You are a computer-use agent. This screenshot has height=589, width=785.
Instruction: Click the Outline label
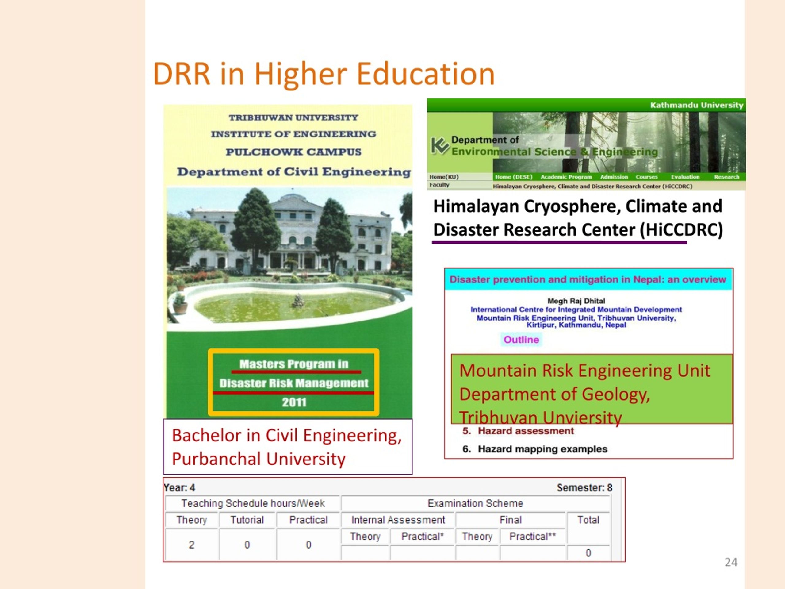point(521,340)
